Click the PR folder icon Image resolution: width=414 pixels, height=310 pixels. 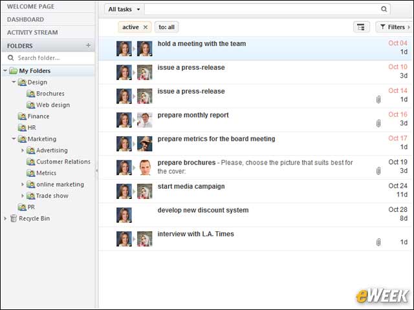point(22,207)
